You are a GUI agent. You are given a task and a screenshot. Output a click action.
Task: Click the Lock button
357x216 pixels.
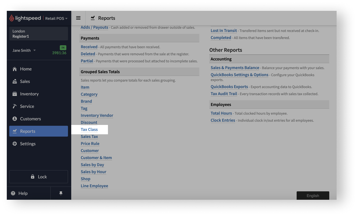(x=39, y=177)
